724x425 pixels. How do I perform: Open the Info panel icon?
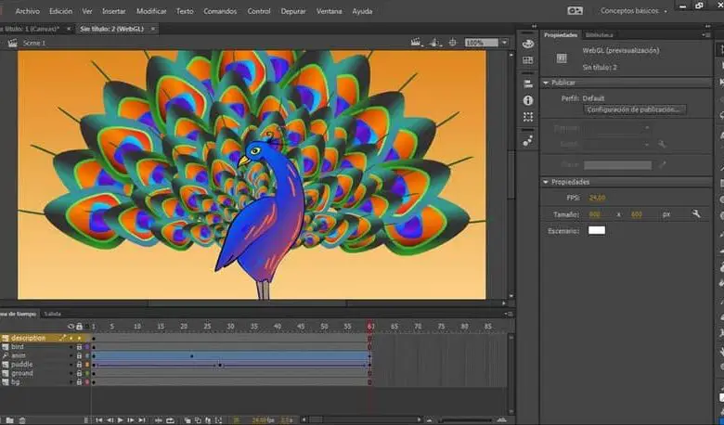(528, 100)
